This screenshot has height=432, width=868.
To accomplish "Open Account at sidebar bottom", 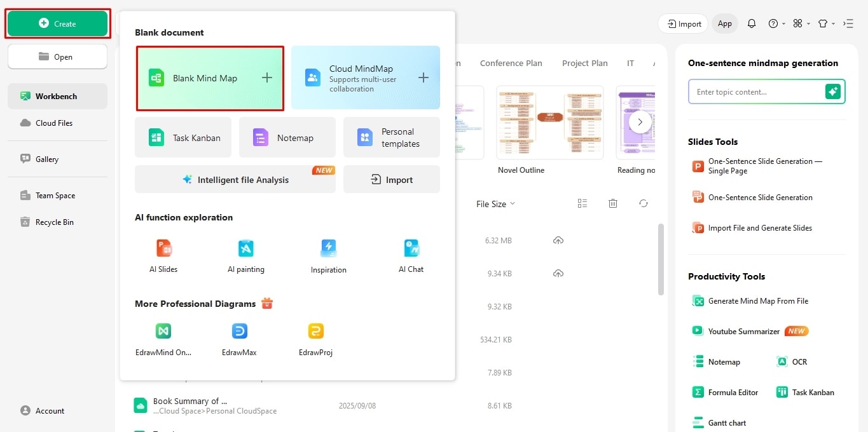I will pyautogui.click(x=43, y=410).
